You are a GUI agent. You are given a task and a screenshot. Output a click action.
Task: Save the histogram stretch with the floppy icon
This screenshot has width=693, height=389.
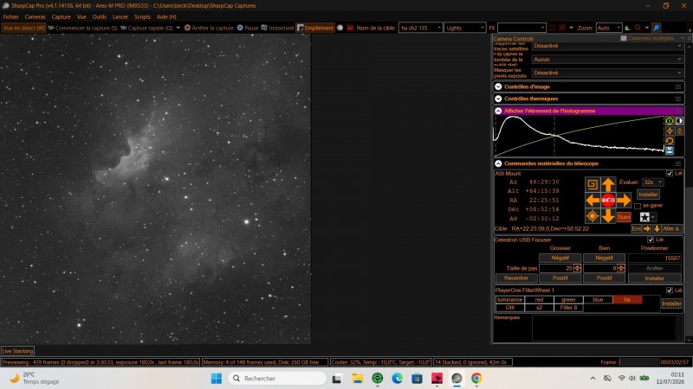670,150
